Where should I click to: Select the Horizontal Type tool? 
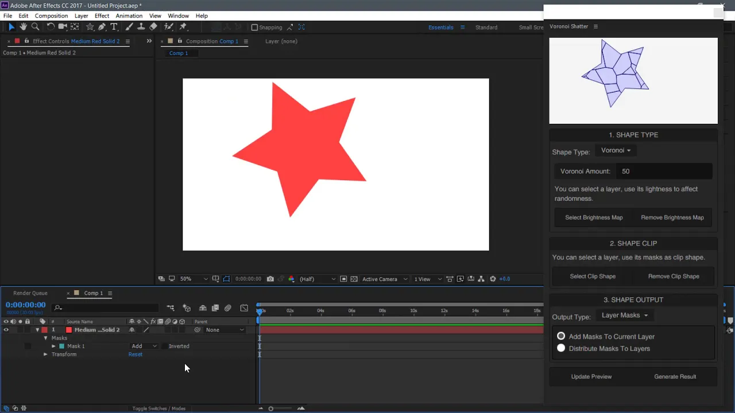(x=114, y=27)
